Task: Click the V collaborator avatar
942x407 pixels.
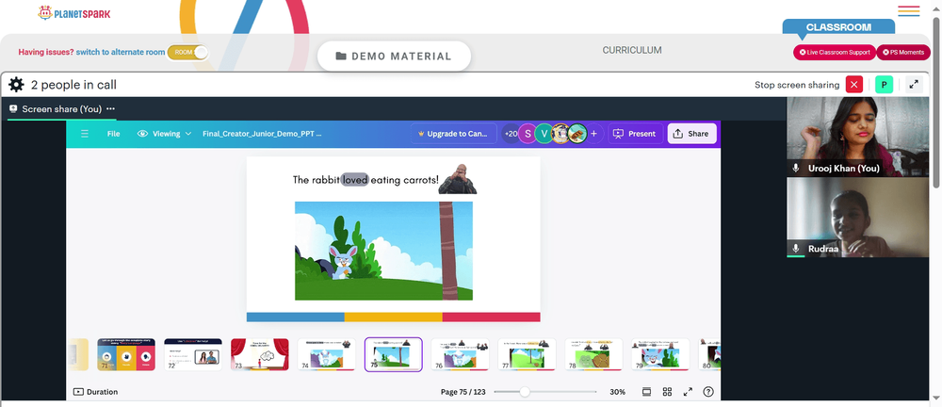Action: coord(544,134)
